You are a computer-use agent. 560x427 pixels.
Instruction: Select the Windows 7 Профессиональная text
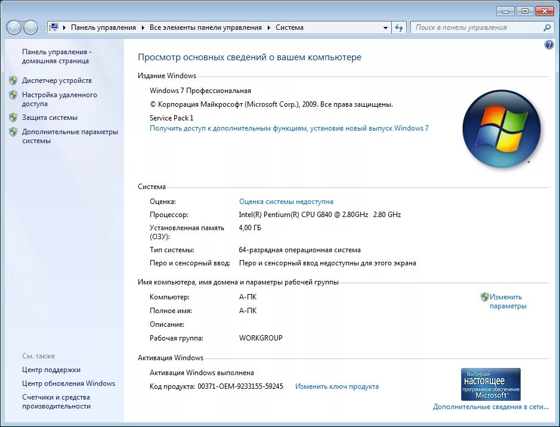[200, 91]
